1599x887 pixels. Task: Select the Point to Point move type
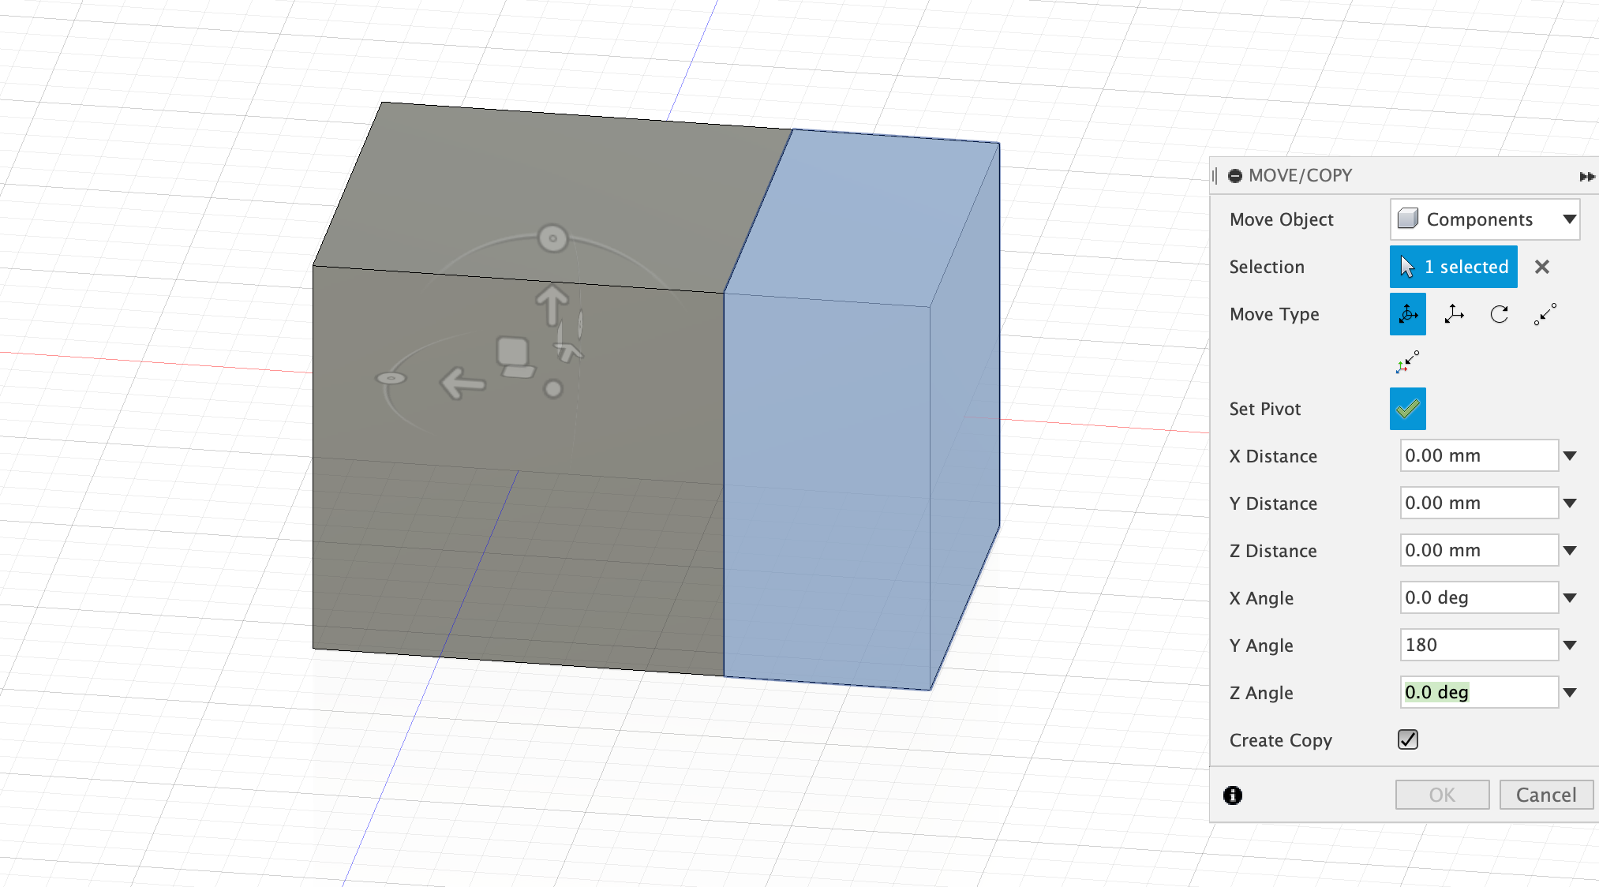tap(1545, 313)
